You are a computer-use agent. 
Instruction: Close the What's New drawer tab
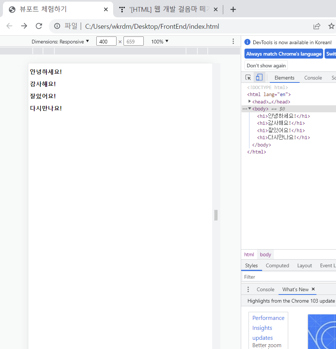click(x=313, y=289)
